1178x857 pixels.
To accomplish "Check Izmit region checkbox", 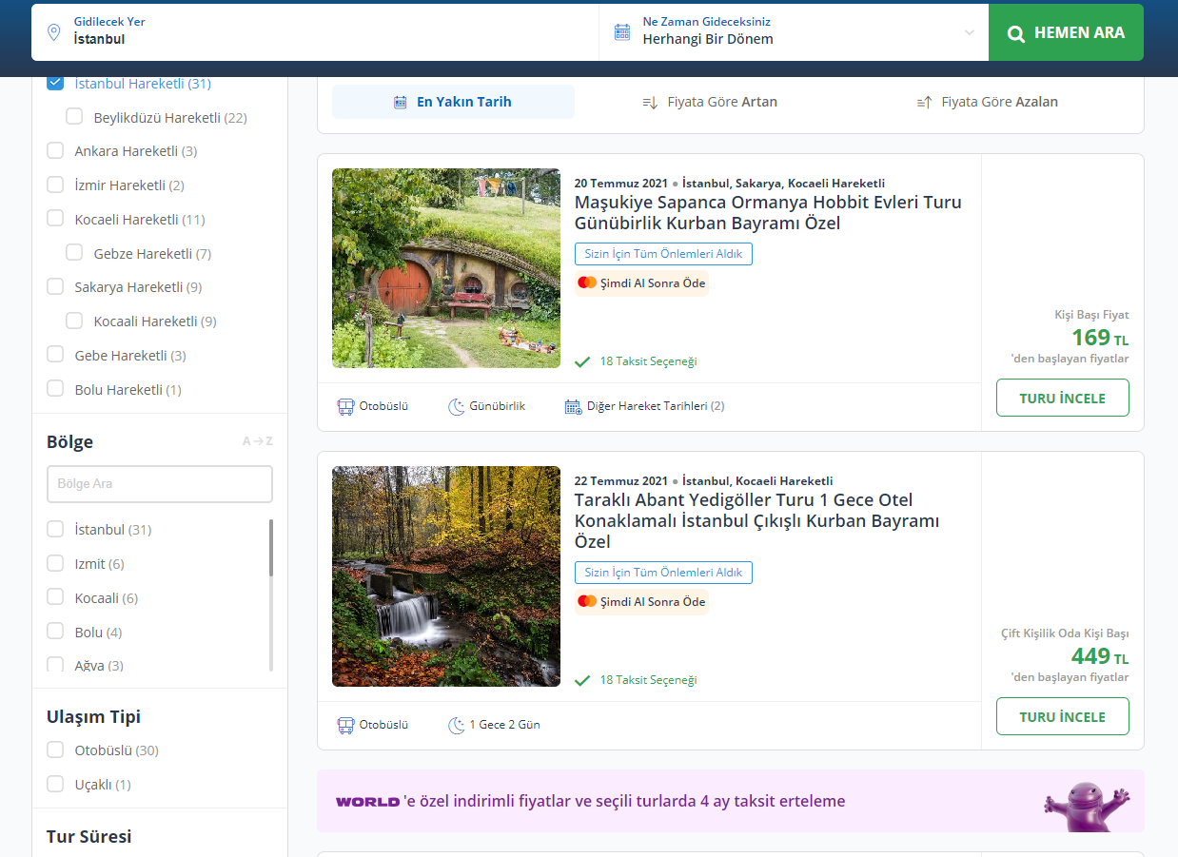I will pos(55,563).
